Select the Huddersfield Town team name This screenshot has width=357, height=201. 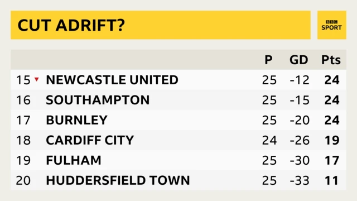118,180
